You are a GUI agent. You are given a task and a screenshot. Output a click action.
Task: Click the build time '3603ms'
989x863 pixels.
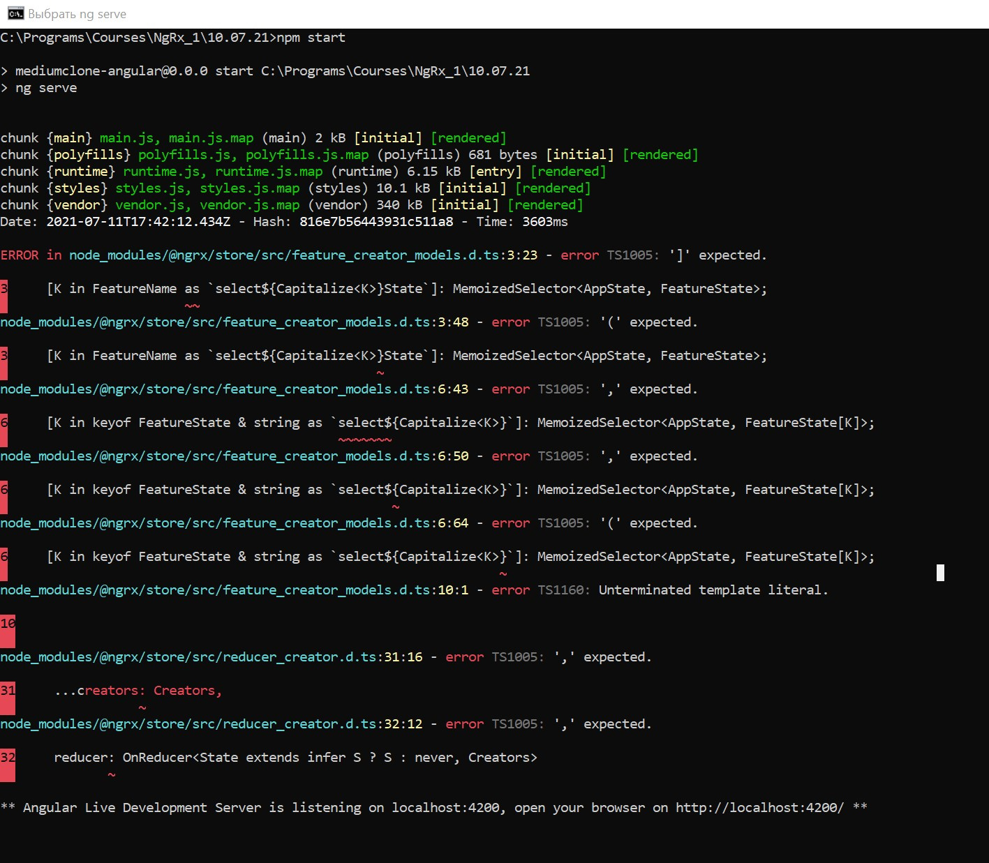point(545,222)
